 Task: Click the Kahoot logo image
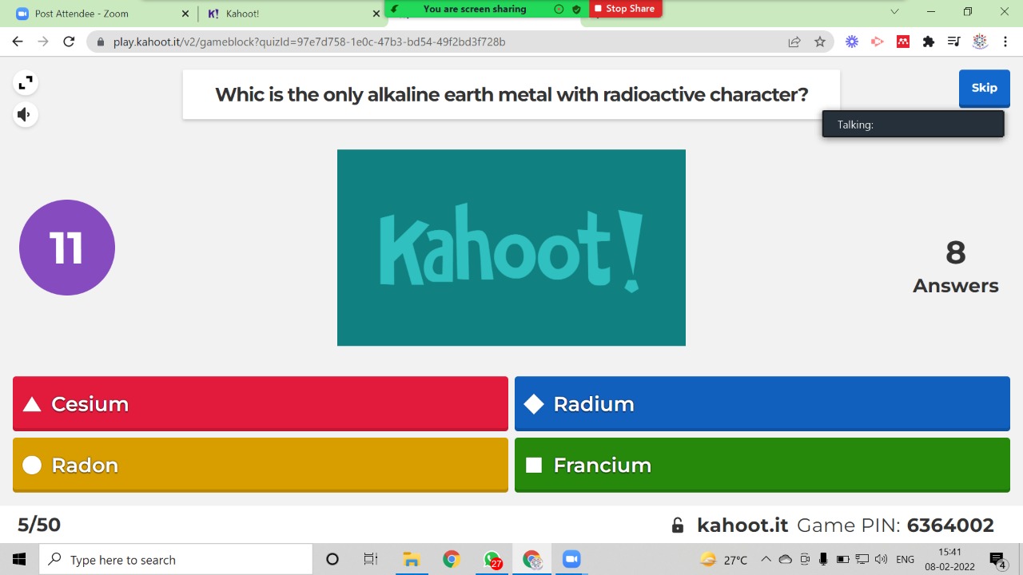(x=511, y=248)
